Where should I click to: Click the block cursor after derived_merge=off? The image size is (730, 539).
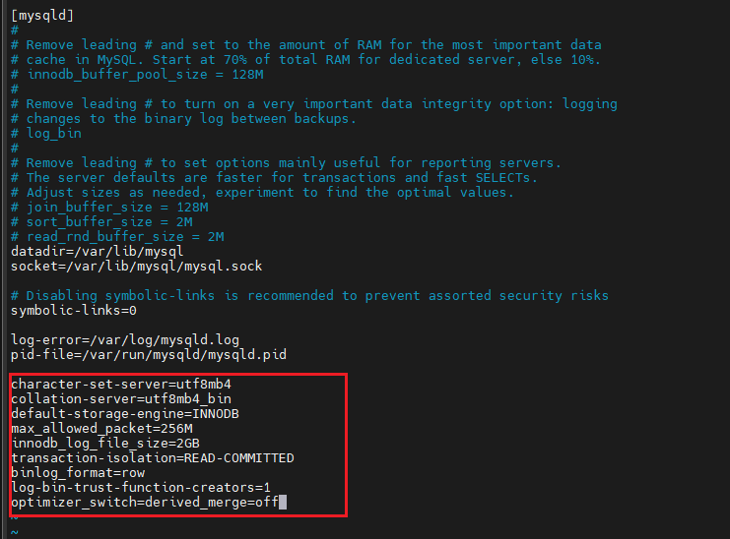(x=283, y=503)
